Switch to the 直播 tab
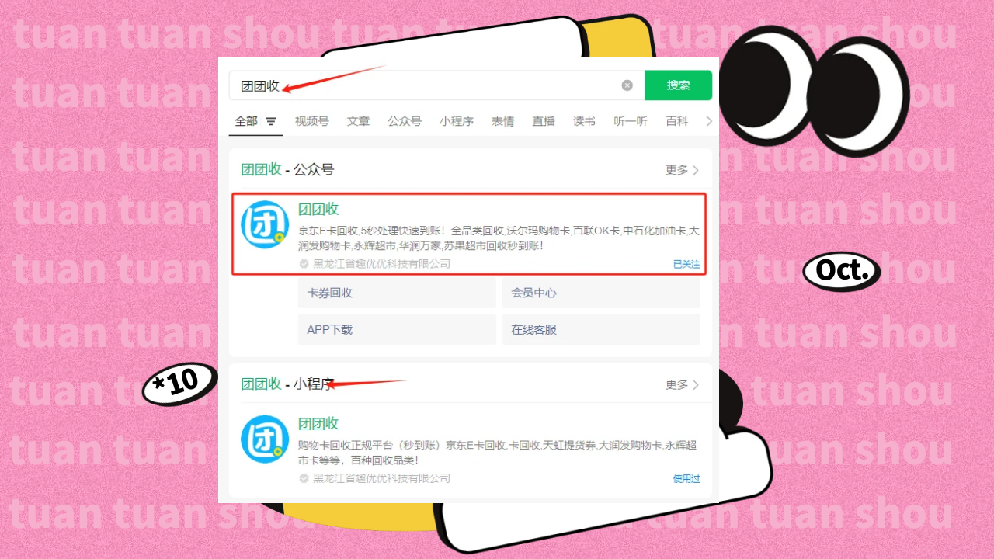 544,121
